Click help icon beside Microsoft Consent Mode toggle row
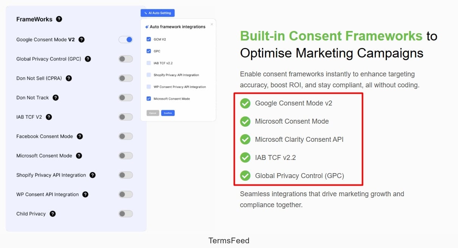458x248 pixels. [x=79, y=156]
